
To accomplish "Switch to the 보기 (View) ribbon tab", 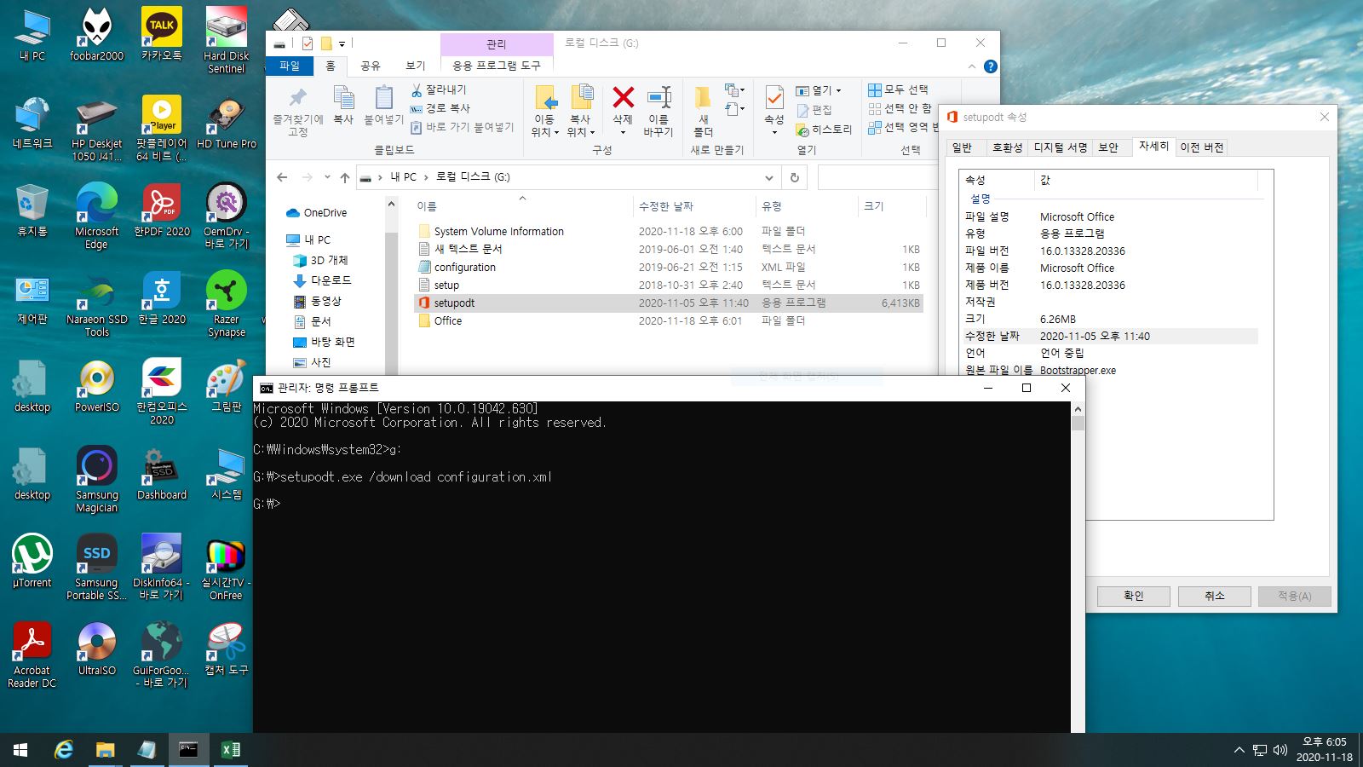I will pos(415,66).
